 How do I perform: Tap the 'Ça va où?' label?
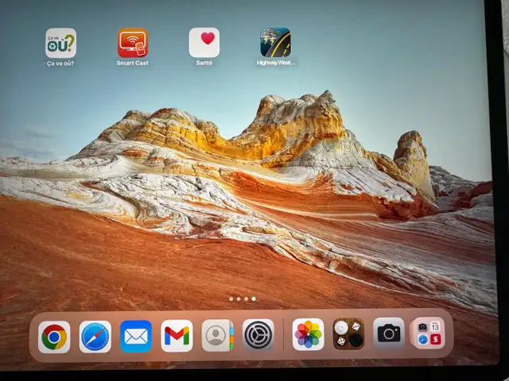click(60, 63)
